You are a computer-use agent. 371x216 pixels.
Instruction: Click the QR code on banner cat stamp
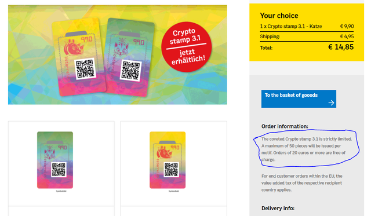[x=131, y=71]
